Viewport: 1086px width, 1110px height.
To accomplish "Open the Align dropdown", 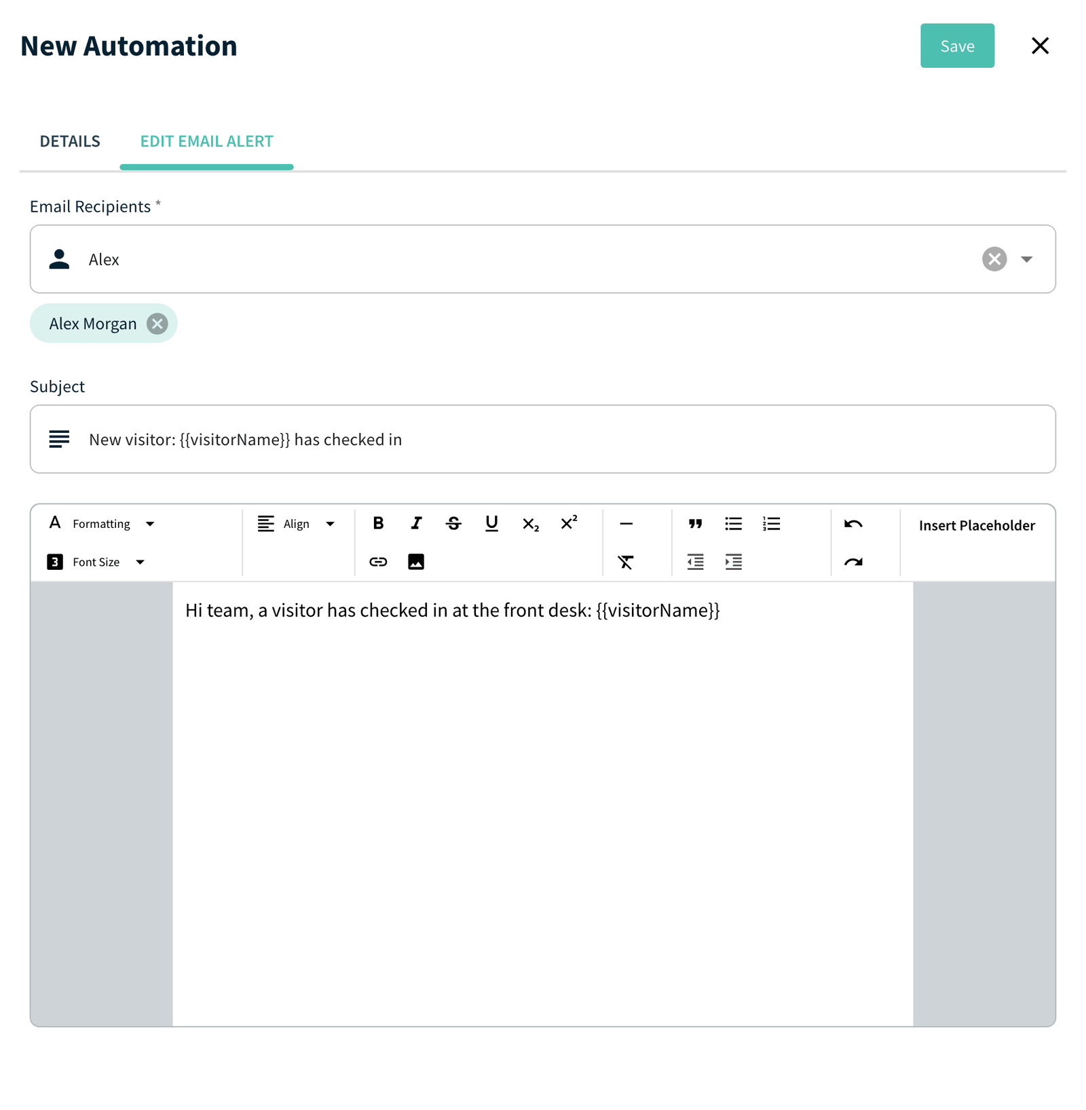I will (297, 524).
